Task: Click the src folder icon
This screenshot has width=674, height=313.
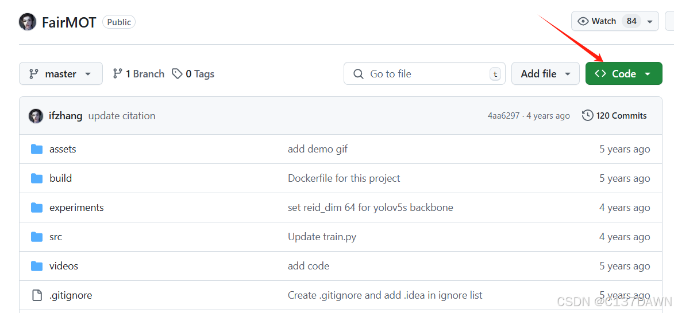Action: point(37,237)
